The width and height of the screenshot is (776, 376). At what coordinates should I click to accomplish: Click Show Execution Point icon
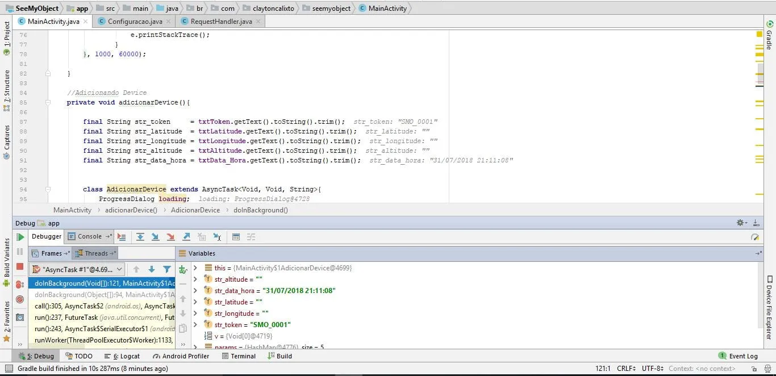(x=122, y=237)
